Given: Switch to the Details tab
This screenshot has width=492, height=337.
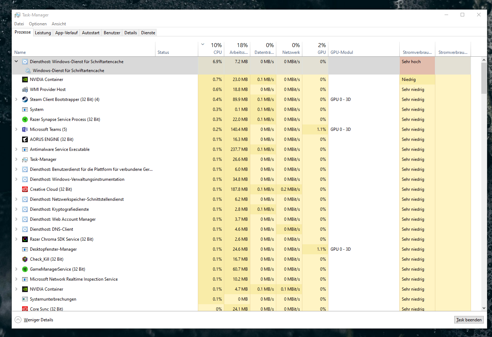Looking at the screenshot, I should pyautogui.click(x=130, y=33).
